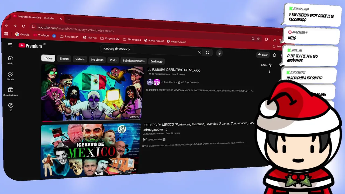Expand the PM Vocaloid bookmarks folder

pyautogui.click(x=132, y=40)
